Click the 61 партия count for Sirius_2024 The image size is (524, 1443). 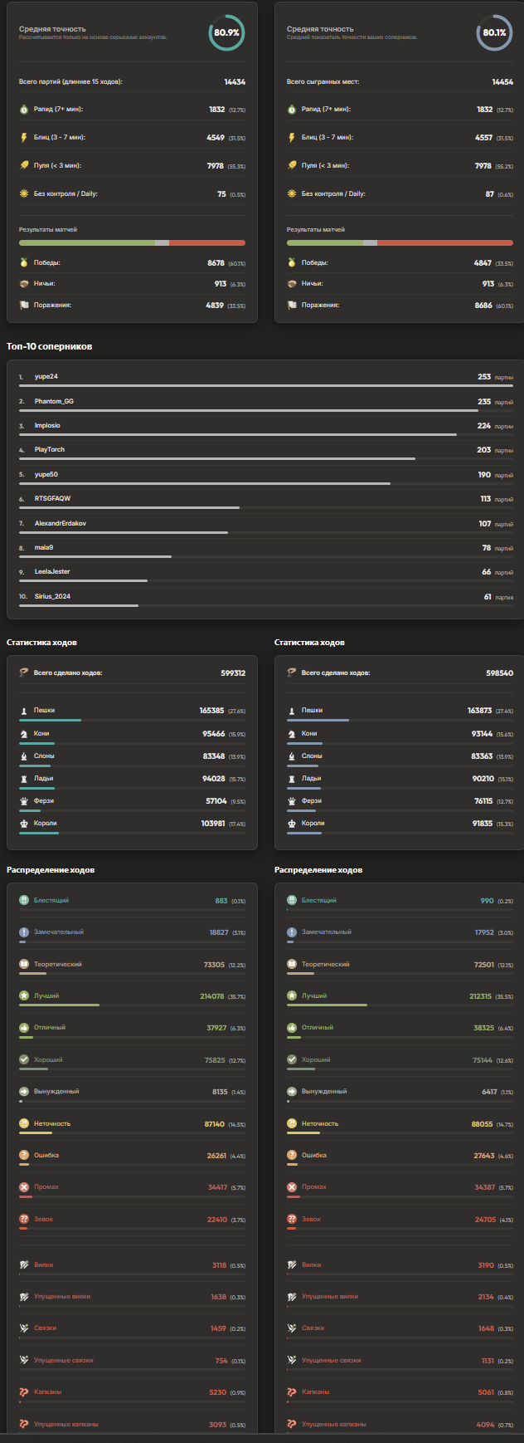point(498,596)
